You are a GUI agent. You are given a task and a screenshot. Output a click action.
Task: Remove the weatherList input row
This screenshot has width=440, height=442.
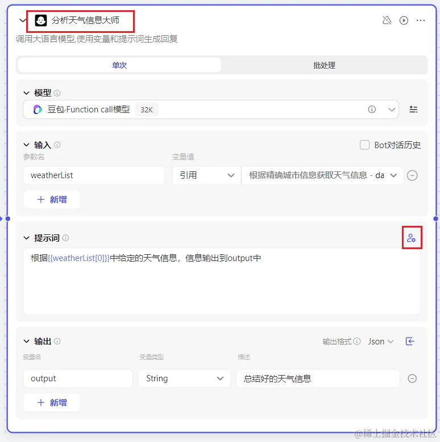pyautogui.click(x=412, y=175)
